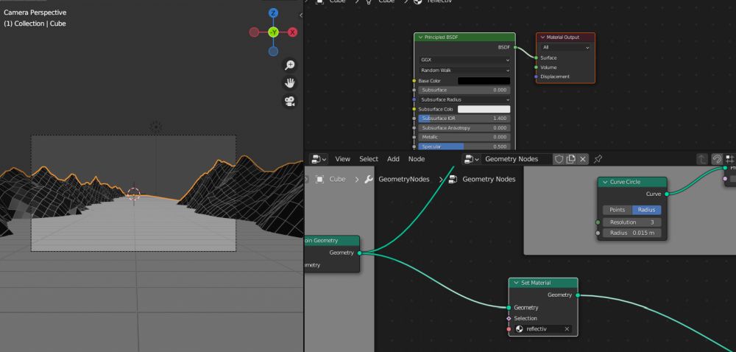Open the Add menu in node editor
The image size is (736, 352).
[x=393, y=159]
